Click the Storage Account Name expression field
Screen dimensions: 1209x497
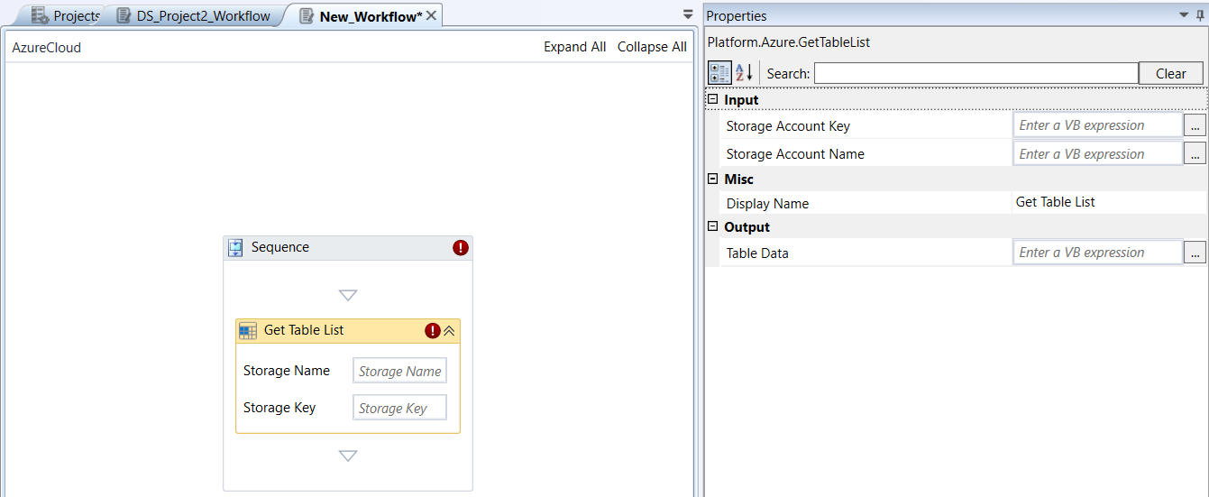pos(1097,154)
